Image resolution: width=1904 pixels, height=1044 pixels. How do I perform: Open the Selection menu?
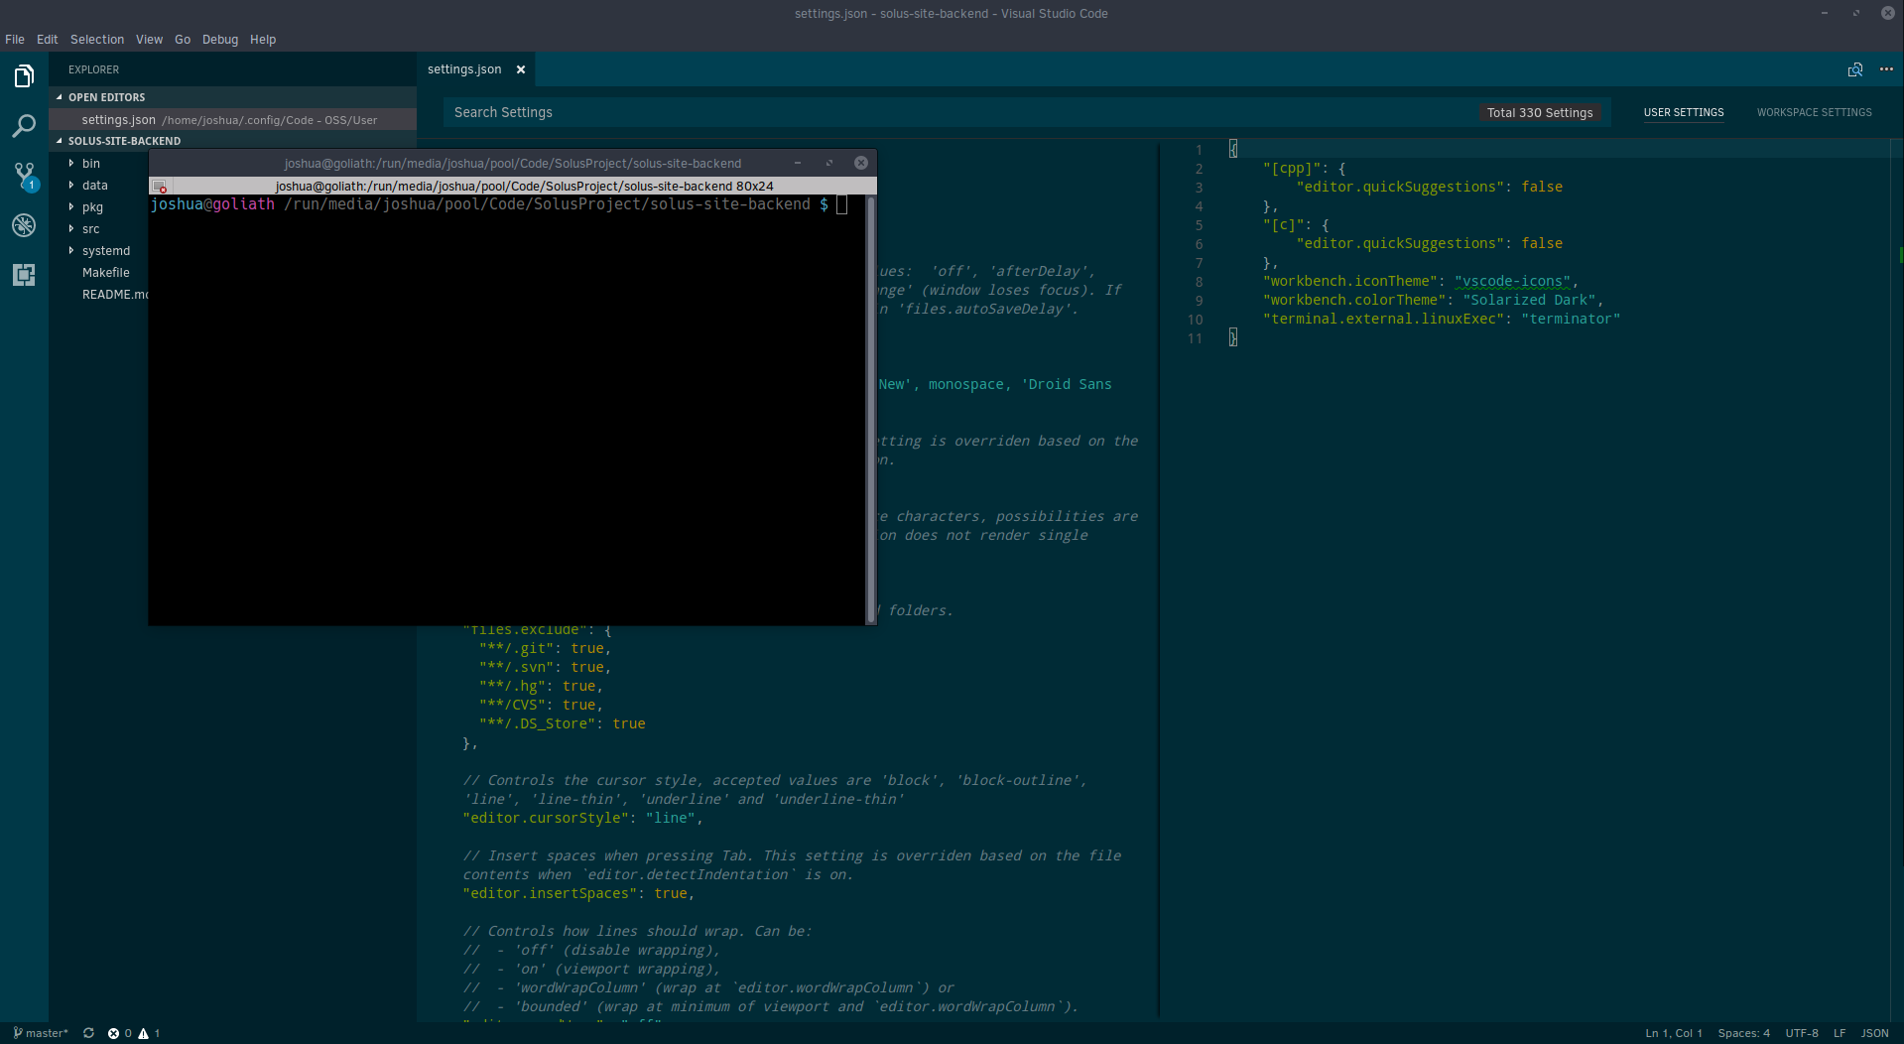point(97,40)
